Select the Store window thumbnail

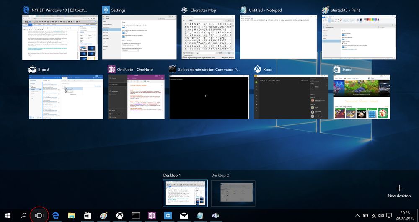coord(362,97)
